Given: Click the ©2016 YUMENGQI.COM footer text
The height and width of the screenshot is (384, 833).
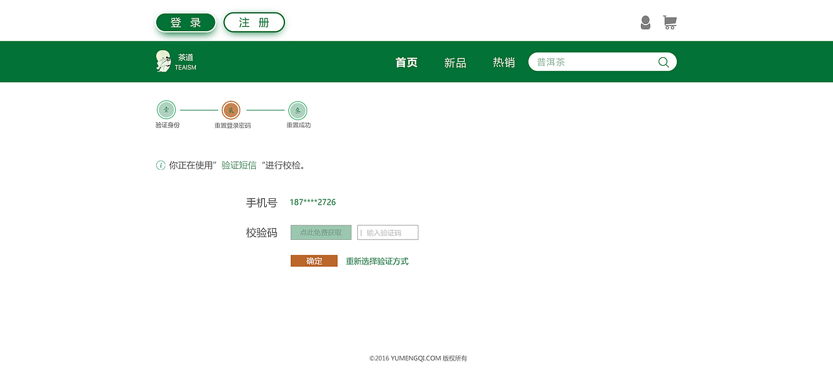Looking at the screenshot, I should 418,358.
